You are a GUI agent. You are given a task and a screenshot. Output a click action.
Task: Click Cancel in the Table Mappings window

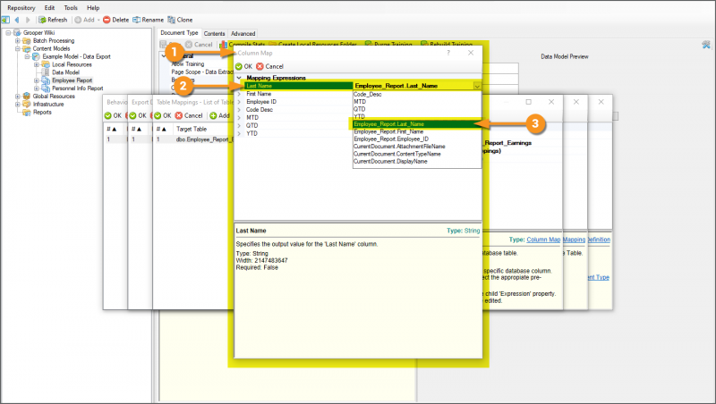click(189, 116)
